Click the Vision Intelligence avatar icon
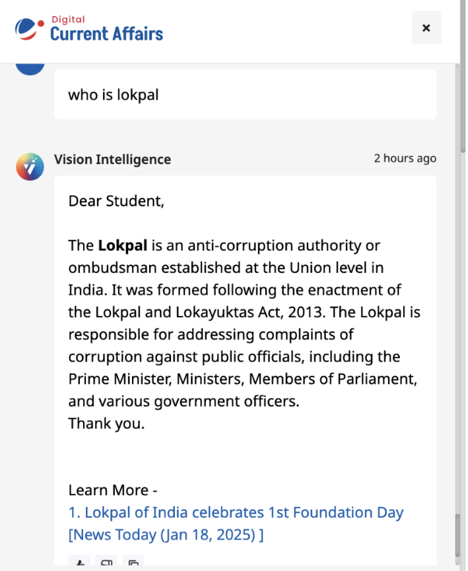 pyautogui.click(x=30, y=166)
